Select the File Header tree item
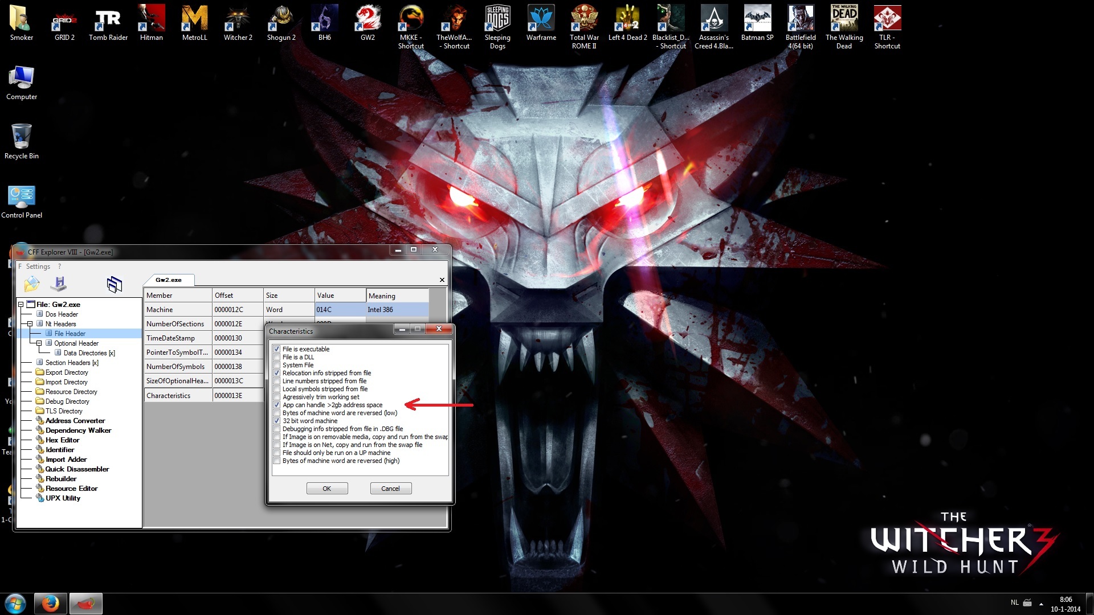1094x615 pixels. pyautogui.click(x=70, y=334)
